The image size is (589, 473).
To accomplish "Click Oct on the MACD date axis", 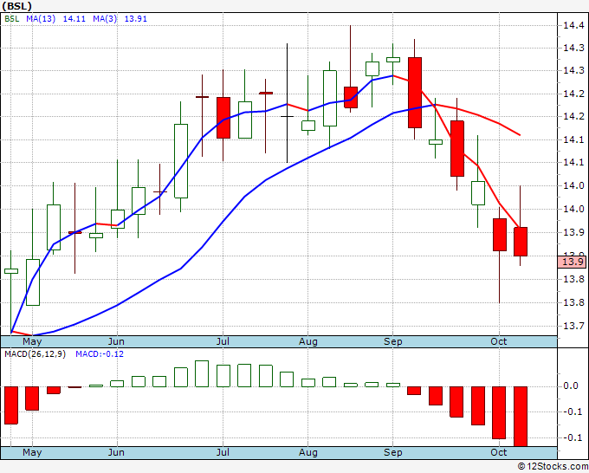I will pos(499,452).
